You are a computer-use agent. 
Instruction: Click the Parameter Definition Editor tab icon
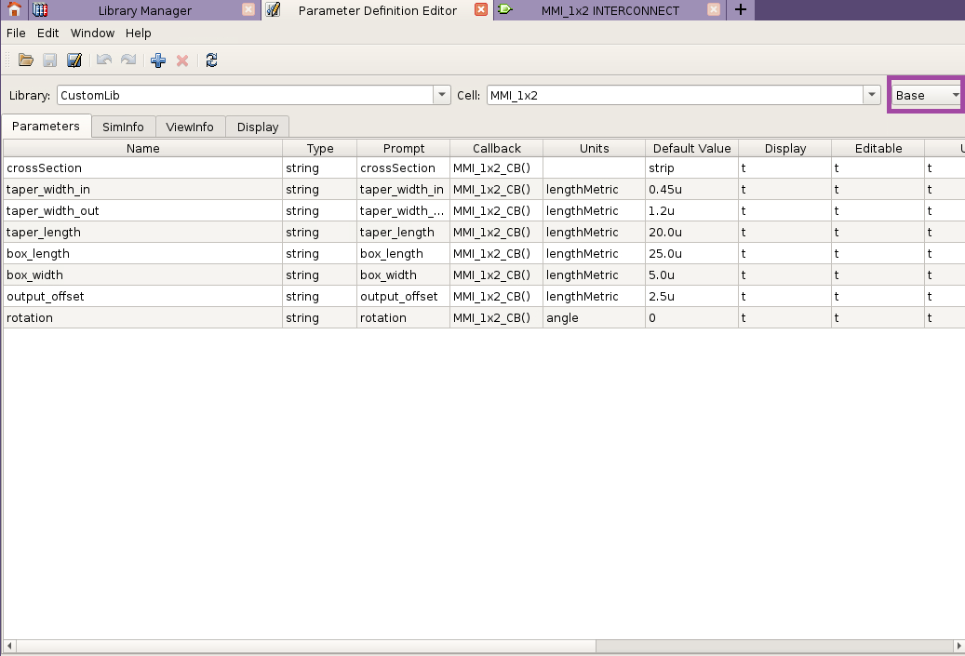point(274,10)
